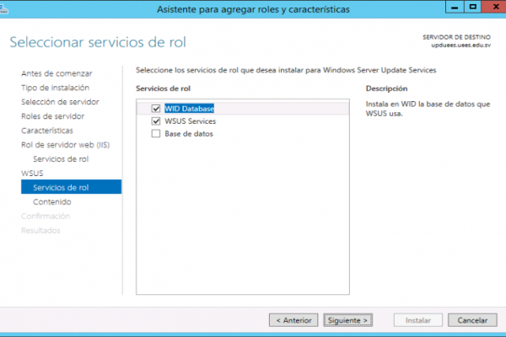Minimize the wizard window

(x=455, y=7)
